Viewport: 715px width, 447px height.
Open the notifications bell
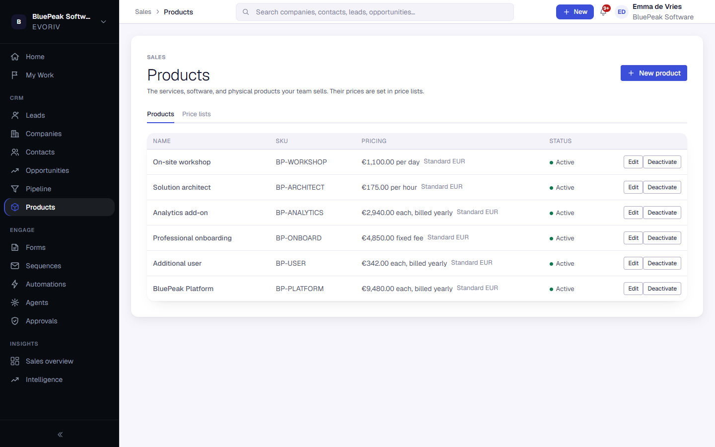pos(604,11)
